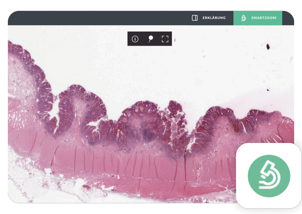
Task: Select the pin marker tool
Action: point(151,39)
